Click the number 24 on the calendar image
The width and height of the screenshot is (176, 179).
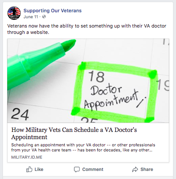tap(20, 114)
